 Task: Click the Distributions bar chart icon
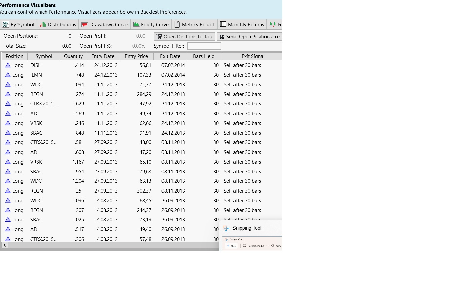[x=43, y=25]
